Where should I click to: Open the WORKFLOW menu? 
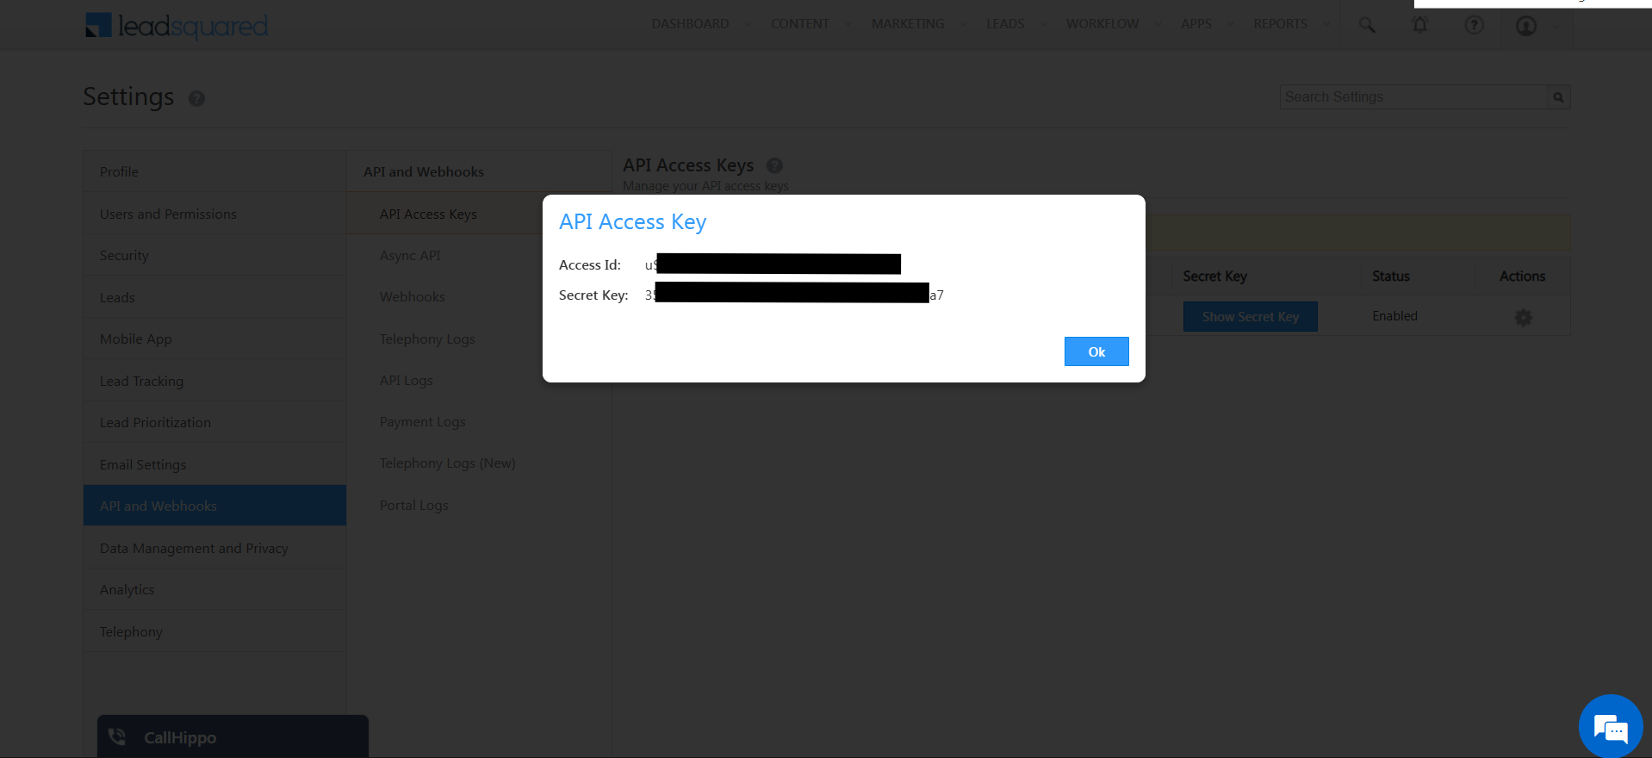pos(1102,24)
